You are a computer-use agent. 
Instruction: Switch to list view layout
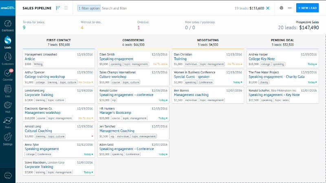pyautogui.click(x=66, y=8)
